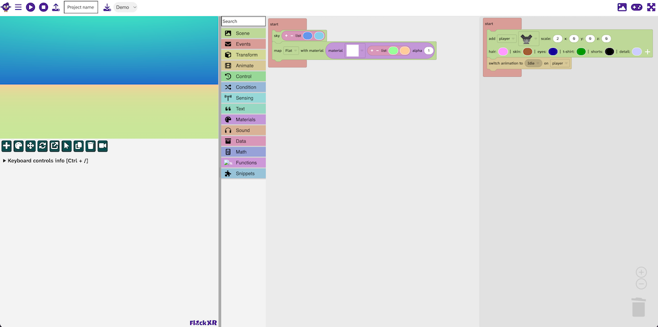
Task: Open the Sound block category
Action: click(243, 130)
